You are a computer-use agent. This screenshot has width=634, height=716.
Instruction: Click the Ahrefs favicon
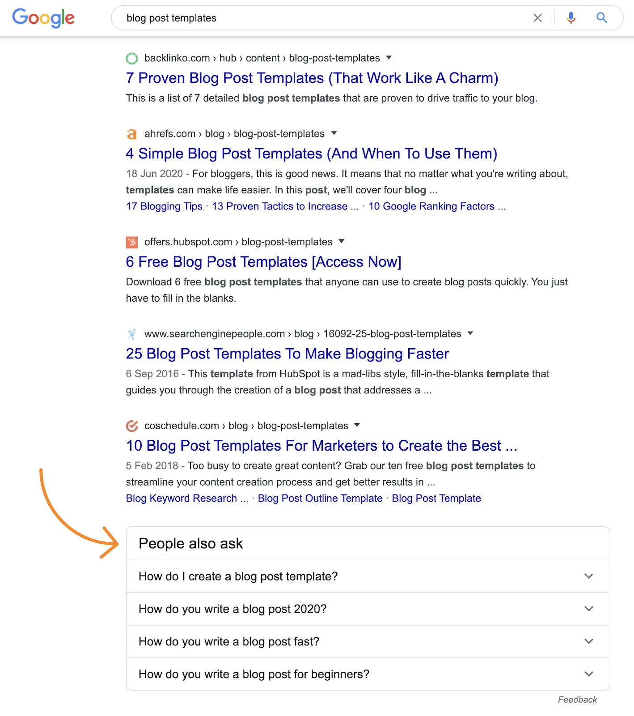[x=132, y=134]
